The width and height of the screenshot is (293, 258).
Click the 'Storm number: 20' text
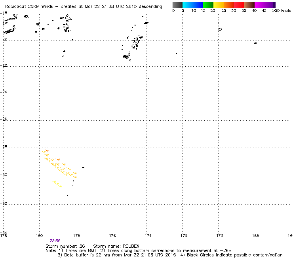coord(65,246)
